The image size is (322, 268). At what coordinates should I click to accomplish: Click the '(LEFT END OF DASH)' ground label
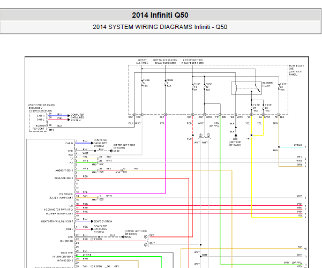(235, 144)
